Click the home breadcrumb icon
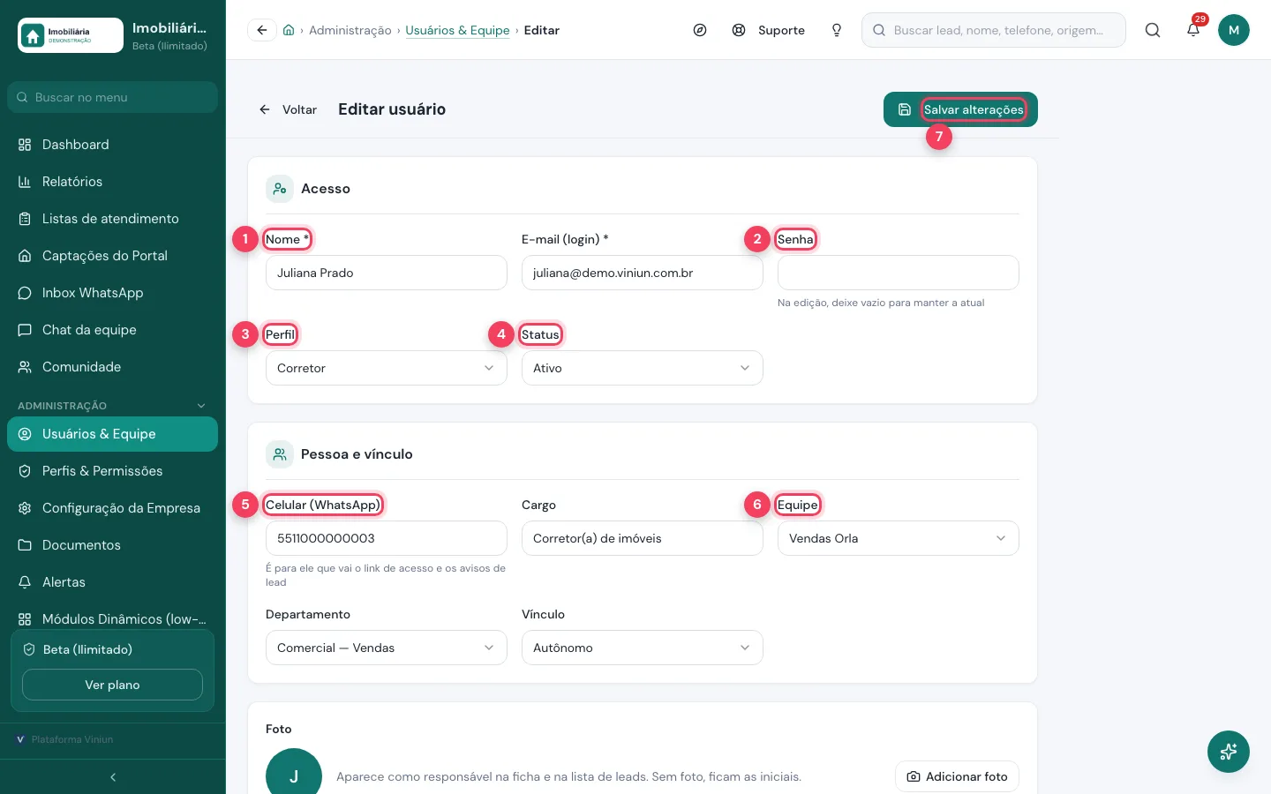The image size is (1271, 794). [x=289, y=30]
